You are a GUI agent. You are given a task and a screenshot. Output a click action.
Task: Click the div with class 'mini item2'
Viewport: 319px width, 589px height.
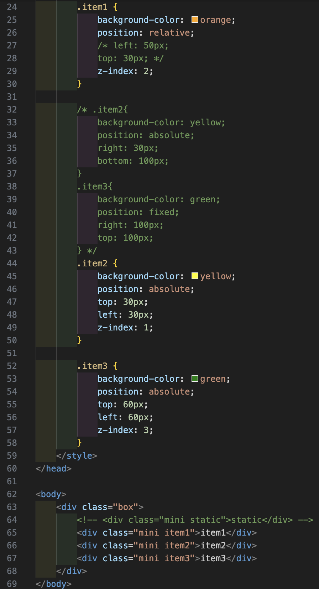(x=167, y=545)
